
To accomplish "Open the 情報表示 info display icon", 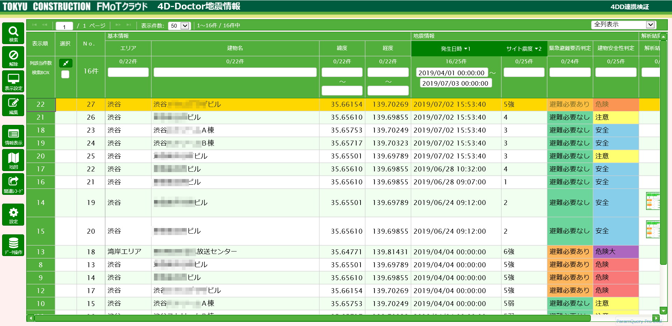I will coord(13,136).
